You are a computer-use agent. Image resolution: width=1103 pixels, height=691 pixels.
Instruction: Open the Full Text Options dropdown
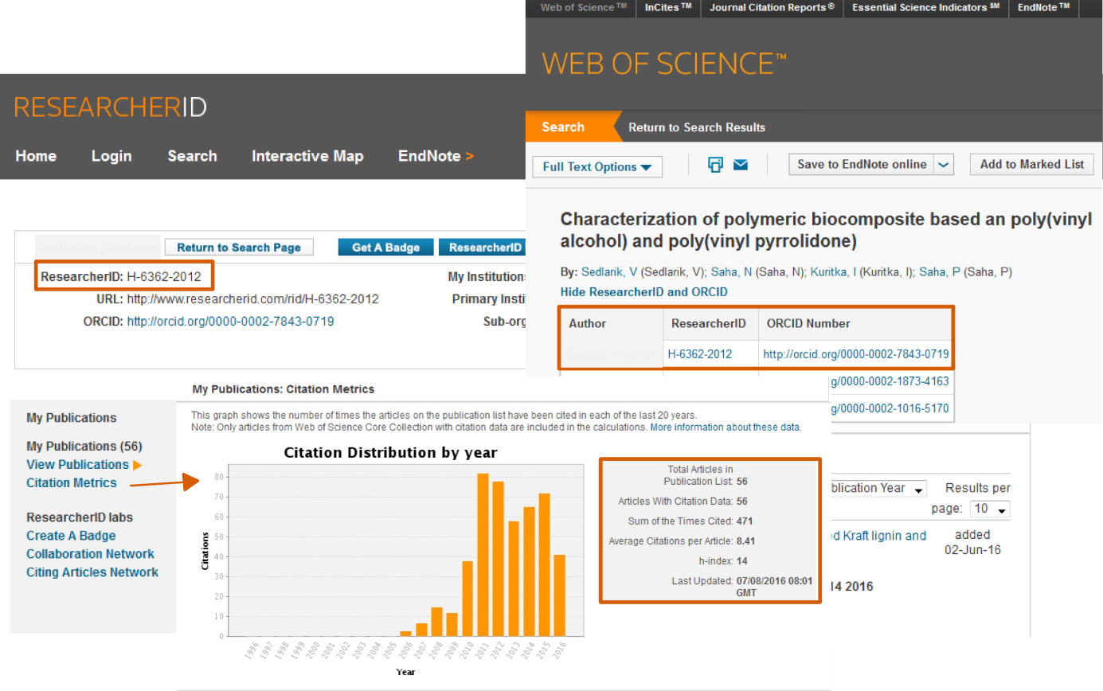tap(597, 166)
